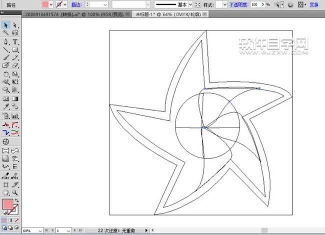Reset default fill and stroke
The width and height of the screenshot is (325, 235).
pyautogui.click(x=4, y=212)
